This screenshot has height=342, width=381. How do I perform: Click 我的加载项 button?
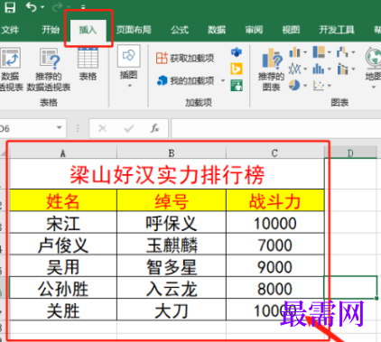(186, 80)
